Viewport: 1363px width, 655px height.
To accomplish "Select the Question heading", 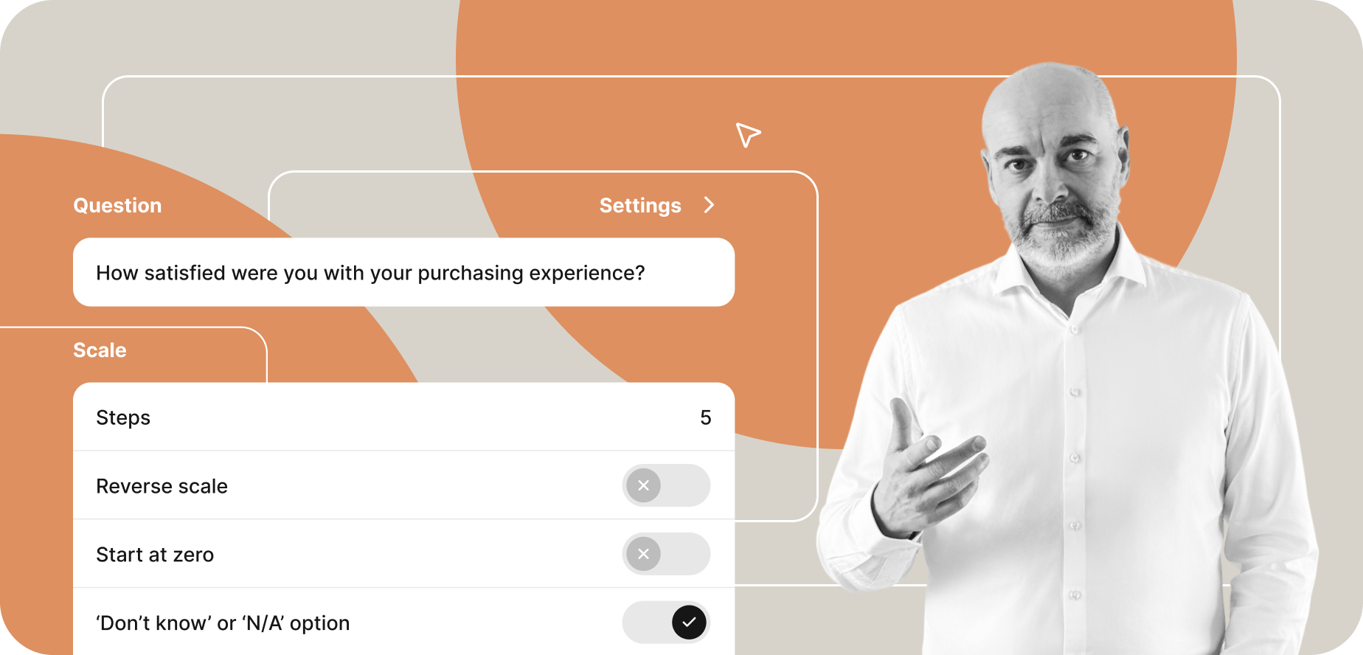I will 117,206.
